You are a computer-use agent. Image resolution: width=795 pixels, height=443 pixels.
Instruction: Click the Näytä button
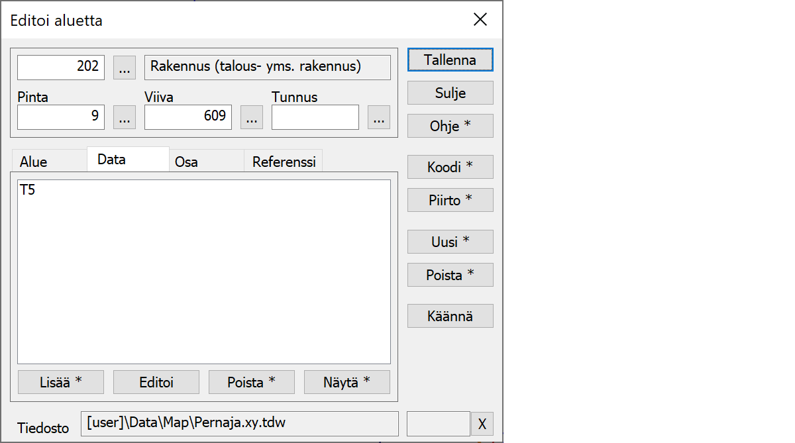click(x=346, y=382)
